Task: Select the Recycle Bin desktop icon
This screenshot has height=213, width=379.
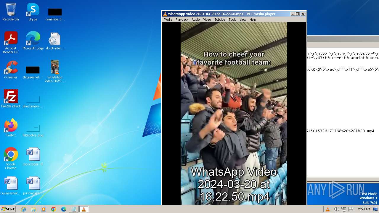Action: [11, 12]
